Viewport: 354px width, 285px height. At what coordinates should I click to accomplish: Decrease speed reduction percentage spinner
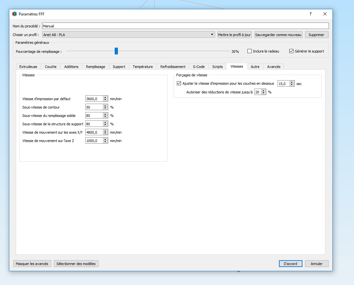[263, 93]
